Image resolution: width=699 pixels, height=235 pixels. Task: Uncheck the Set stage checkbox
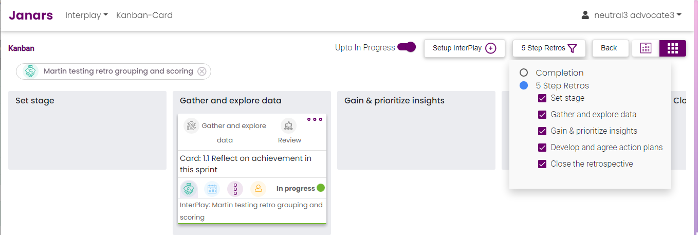[542, 98]
